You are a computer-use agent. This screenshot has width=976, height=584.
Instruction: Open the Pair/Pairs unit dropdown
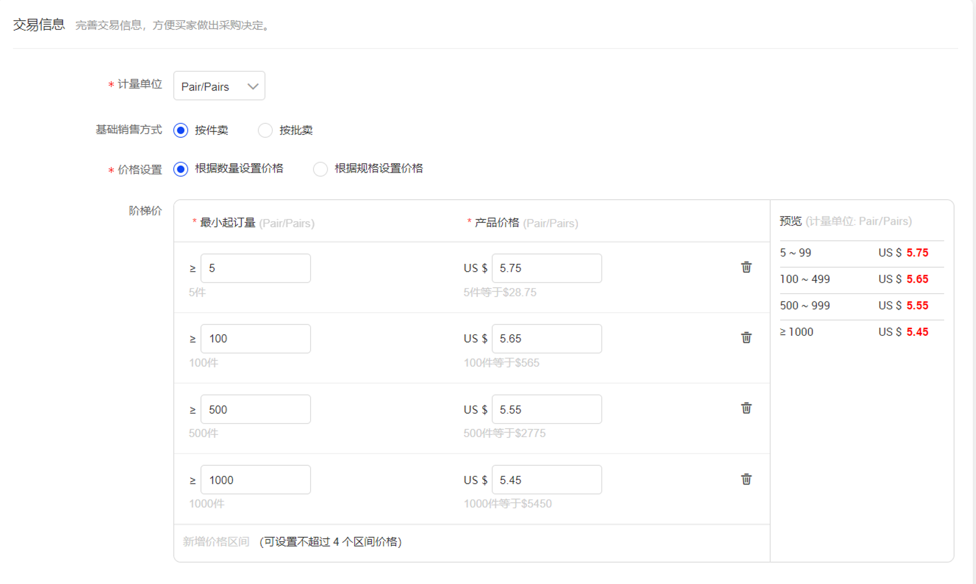[x=219, y=86]
